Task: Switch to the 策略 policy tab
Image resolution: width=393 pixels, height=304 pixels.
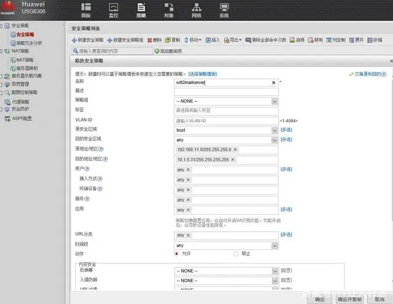Action: click(x=141, y=10)
